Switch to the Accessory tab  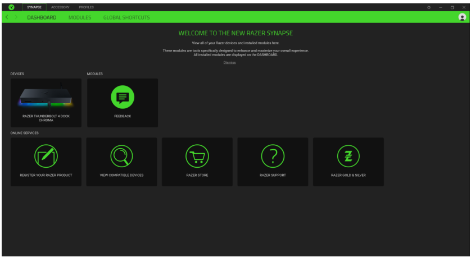pyautogui.click(x=60, y=7)
